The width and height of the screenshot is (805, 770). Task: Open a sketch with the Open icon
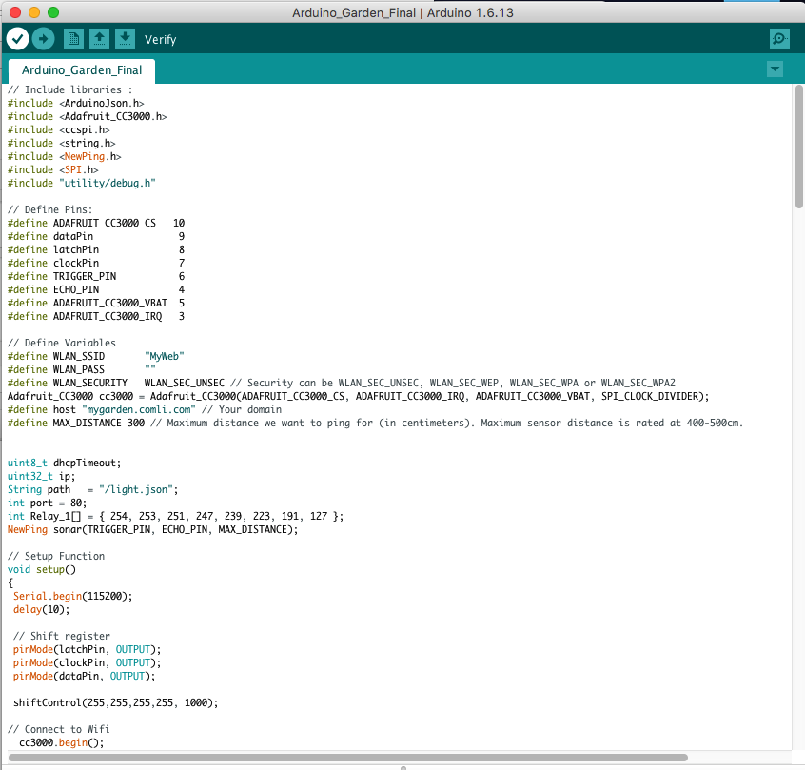point(99,38)
